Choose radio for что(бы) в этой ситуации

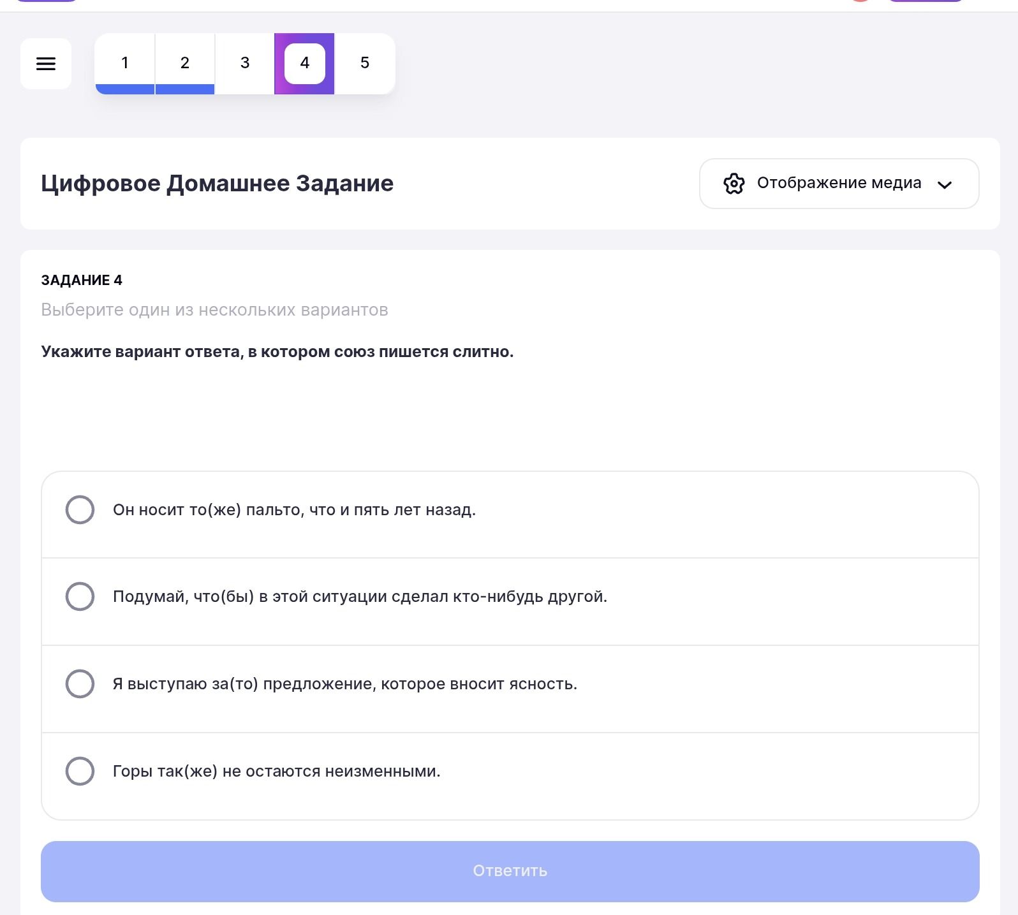tap(80, 596)
